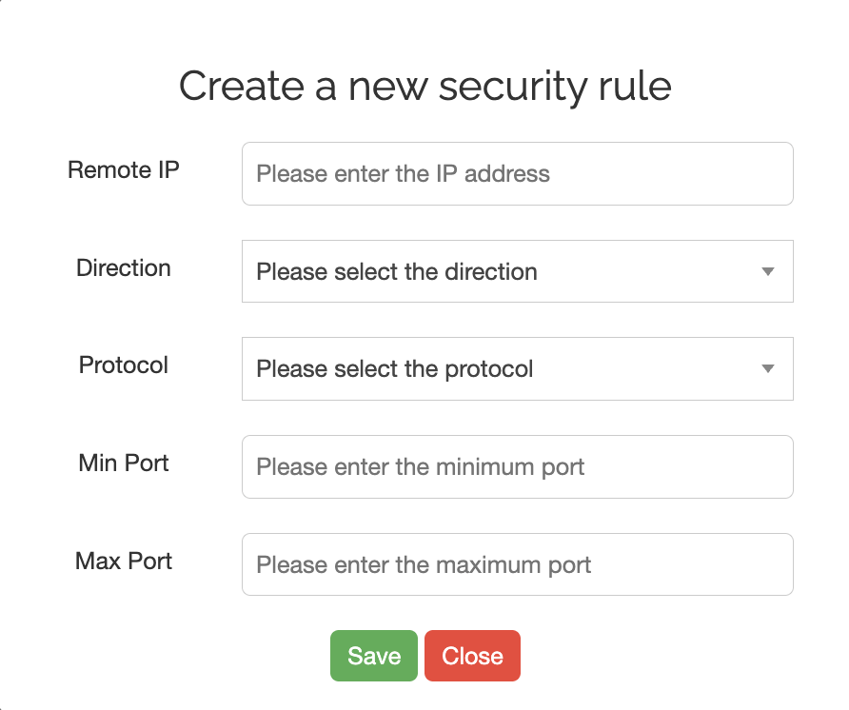
Task: Click the 'Min Port' label
Action: [124, 463]
